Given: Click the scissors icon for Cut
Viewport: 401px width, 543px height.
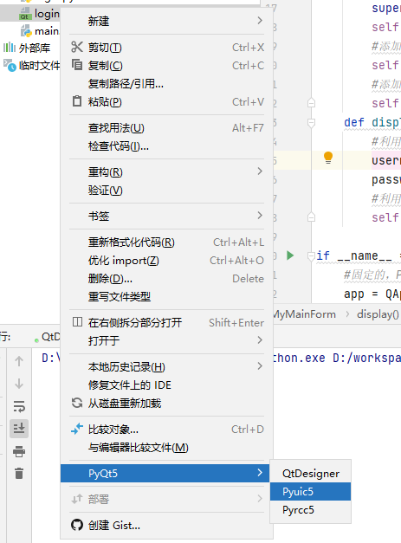Looking at the screenshot, I should click(x=77, y=47).
